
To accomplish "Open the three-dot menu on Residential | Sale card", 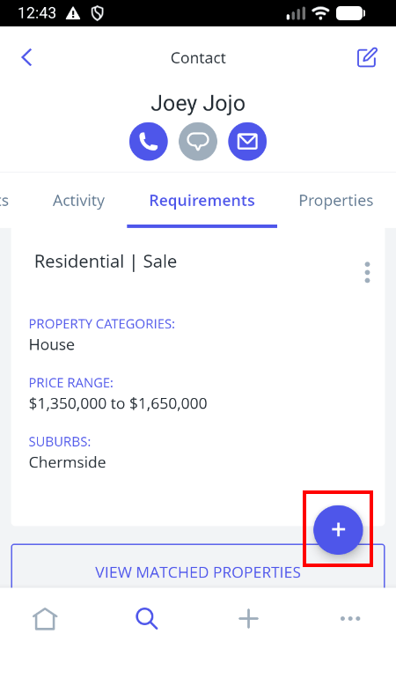I will 367,272.
